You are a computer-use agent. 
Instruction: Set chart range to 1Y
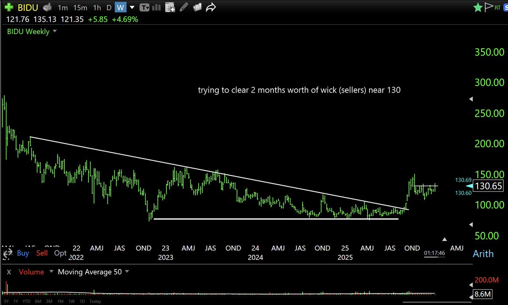[17, 302]
